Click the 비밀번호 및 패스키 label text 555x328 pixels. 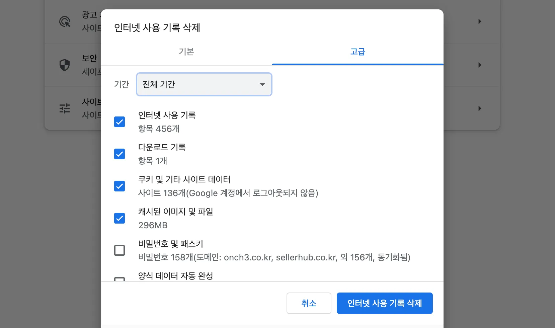point(171,244)
